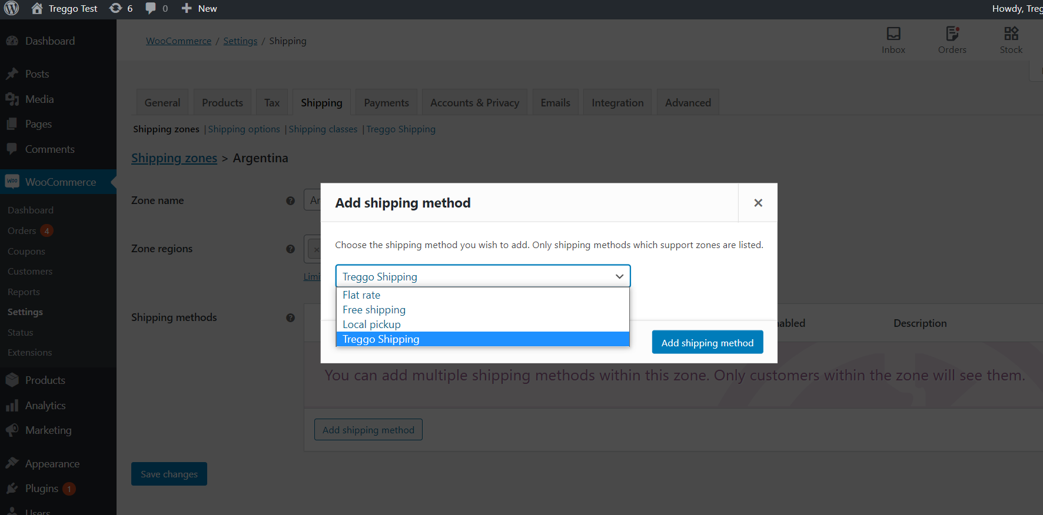Open the updates icon showing 6
The height and width of the screenshot is (515, 1043).
click(x=116, y=8)
